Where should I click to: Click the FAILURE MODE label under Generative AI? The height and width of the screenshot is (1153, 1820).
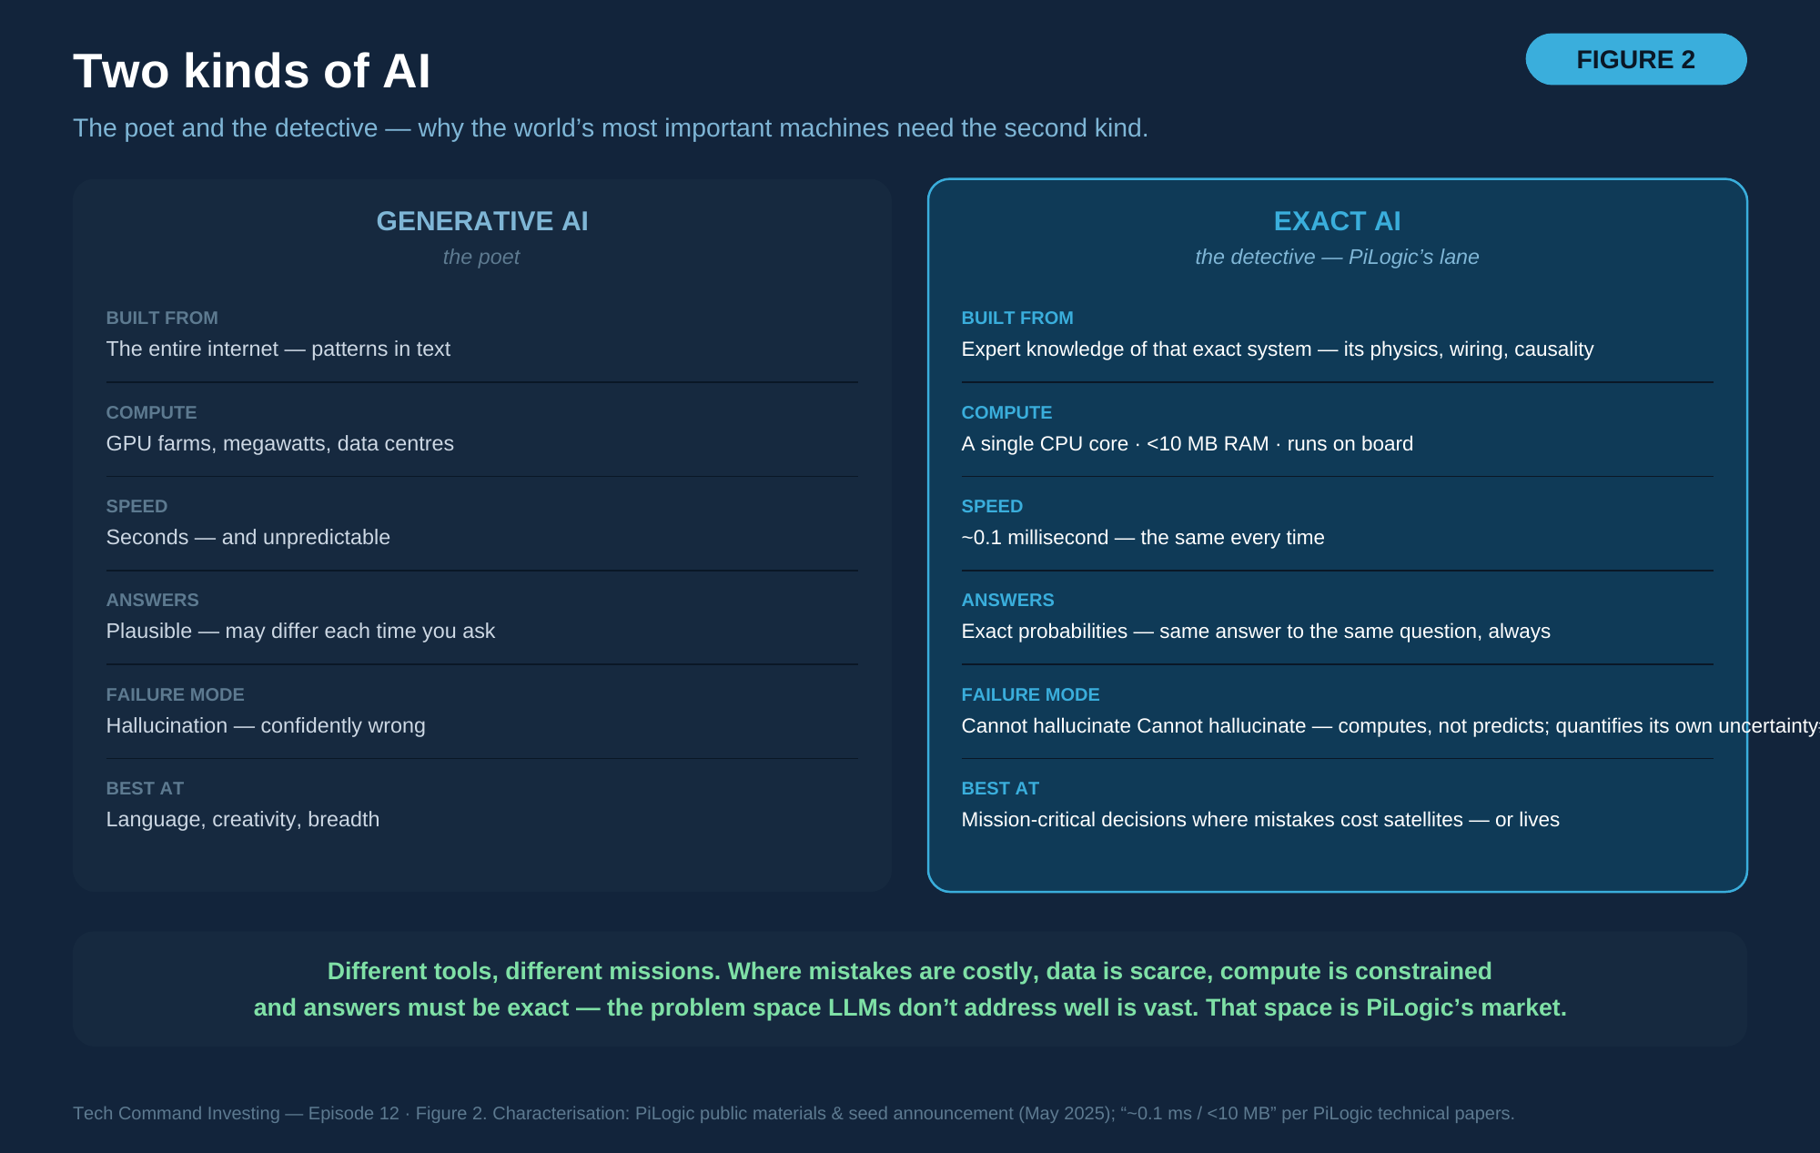coord(175,694)
